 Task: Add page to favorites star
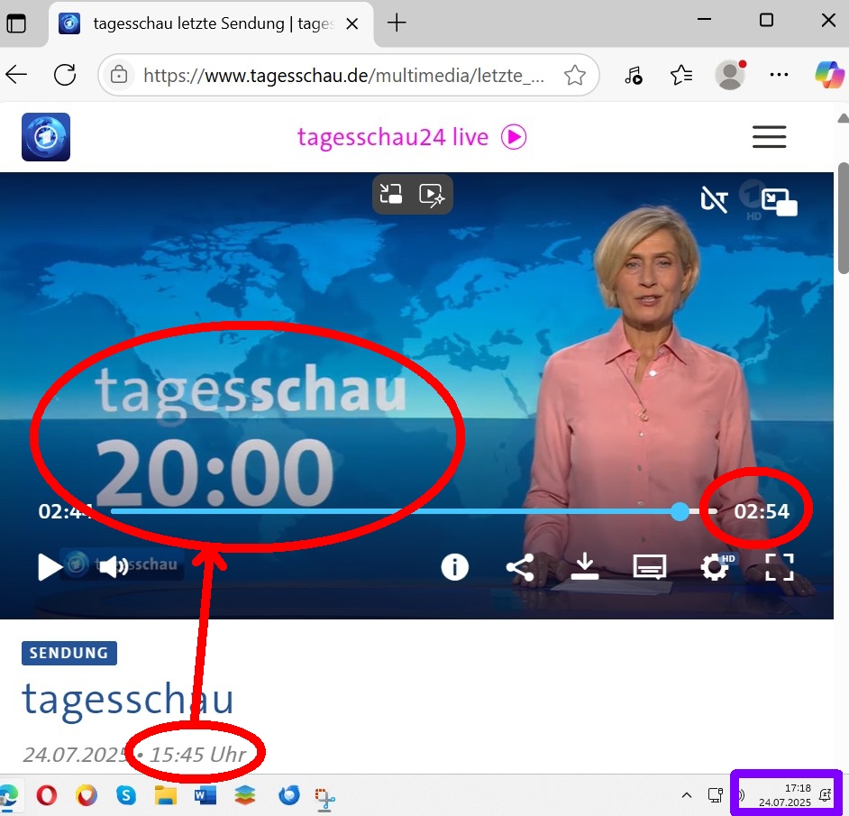(x=574, y=76)
